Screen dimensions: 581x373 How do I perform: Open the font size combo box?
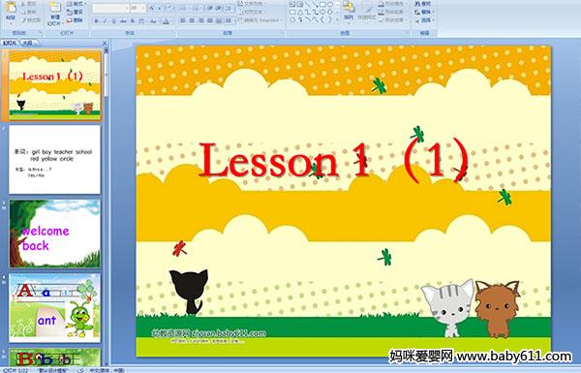[x=138, y=8]
